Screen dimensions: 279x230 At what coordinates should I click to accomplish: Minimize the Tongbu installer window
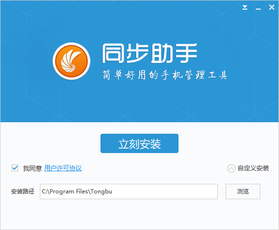click(x=258, y=9)
